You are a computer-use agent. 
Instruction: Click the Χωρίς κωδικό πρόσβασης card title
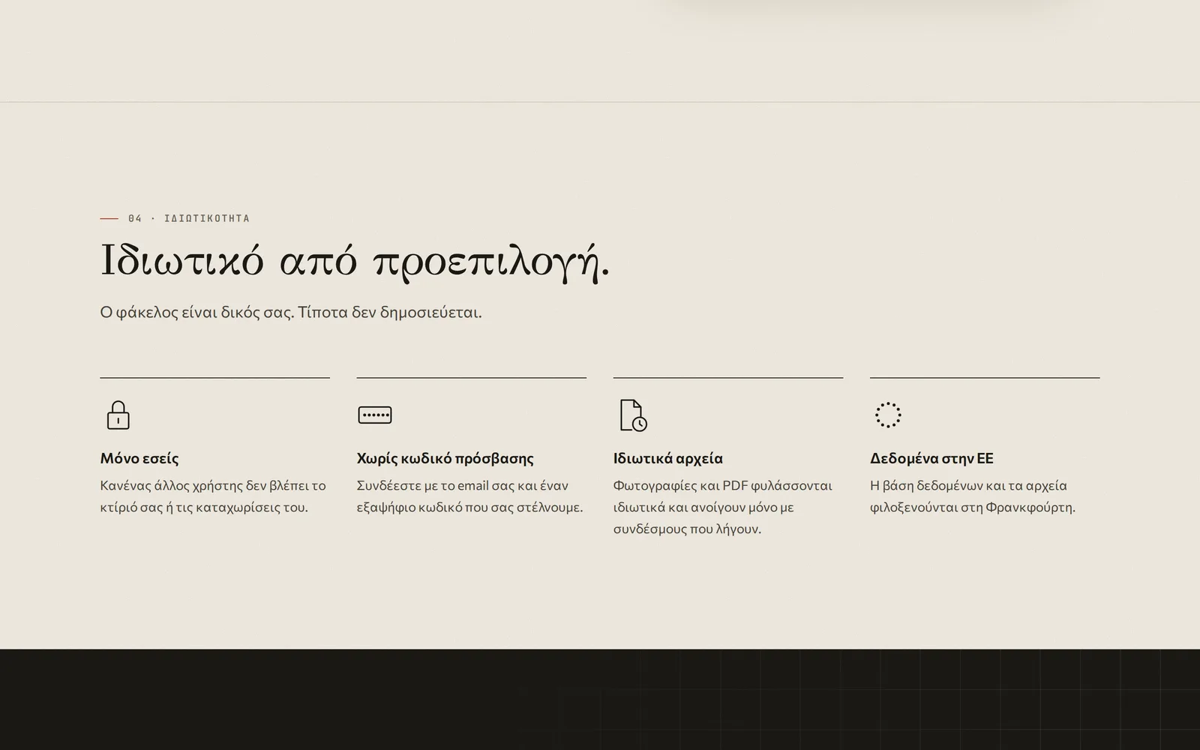tap(445, 458)
